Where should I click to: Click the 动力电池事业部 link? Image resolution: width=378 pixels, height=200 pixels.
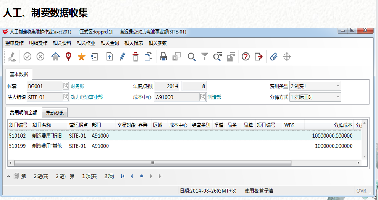point(87,97)
